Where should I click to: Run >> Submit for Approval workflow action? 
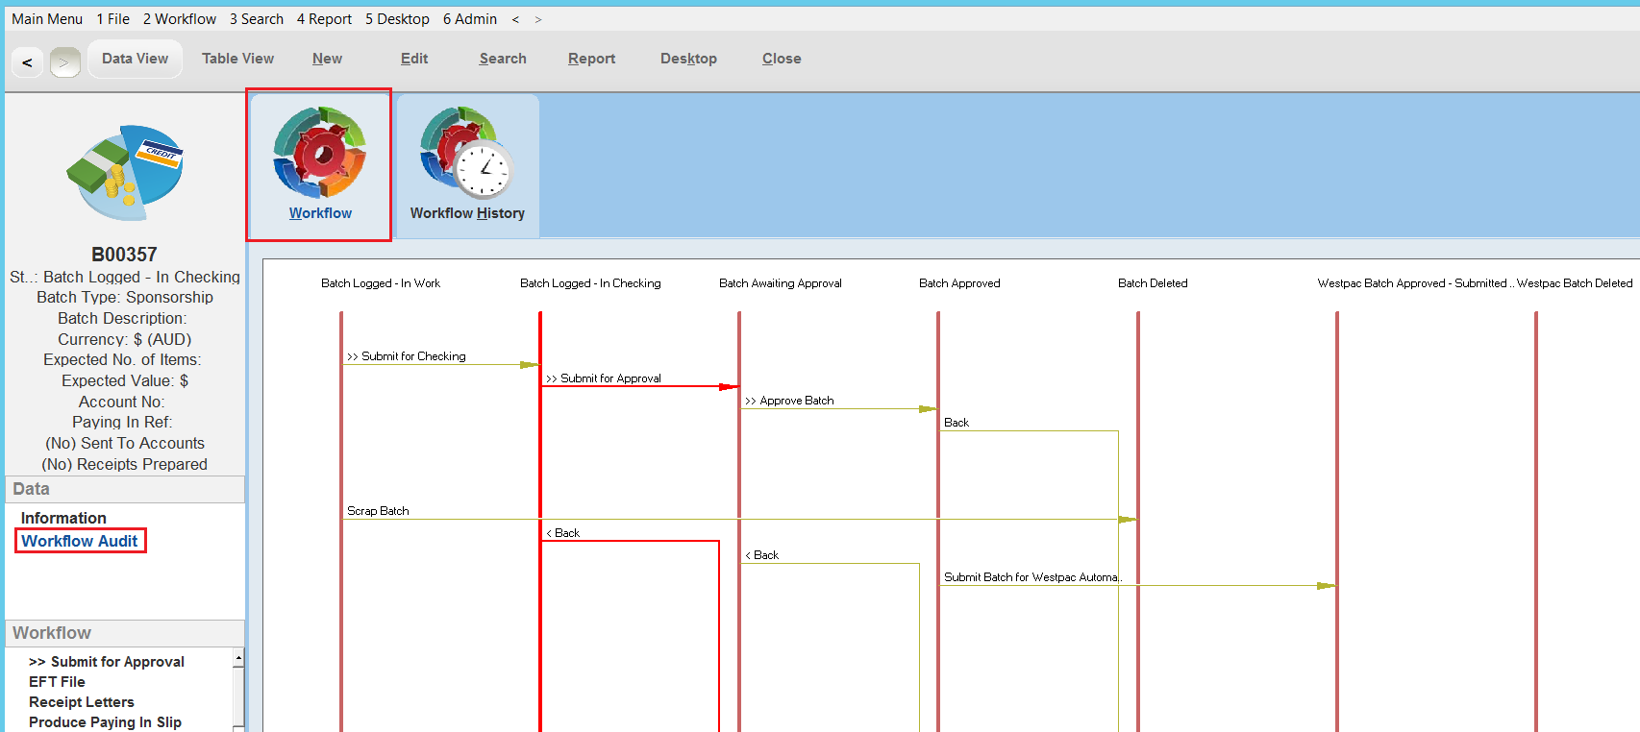coord(107,662)
